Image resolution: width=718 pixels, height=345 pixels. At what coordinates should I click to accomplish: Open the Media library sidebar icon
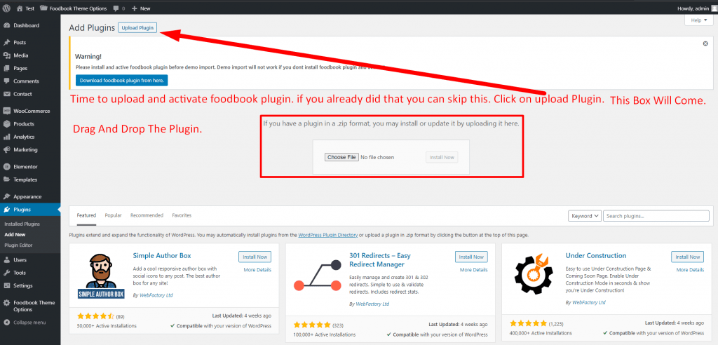point(6,55)
